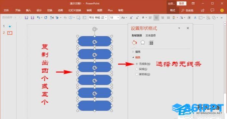The width and height of the screenshot is (227, 119).
Task: Switch to the 帮助 tab
Action: [121, 10]
